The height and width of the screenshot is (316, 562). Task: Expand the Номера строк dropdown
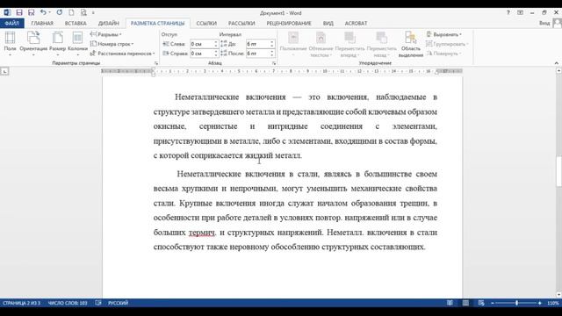112,44
